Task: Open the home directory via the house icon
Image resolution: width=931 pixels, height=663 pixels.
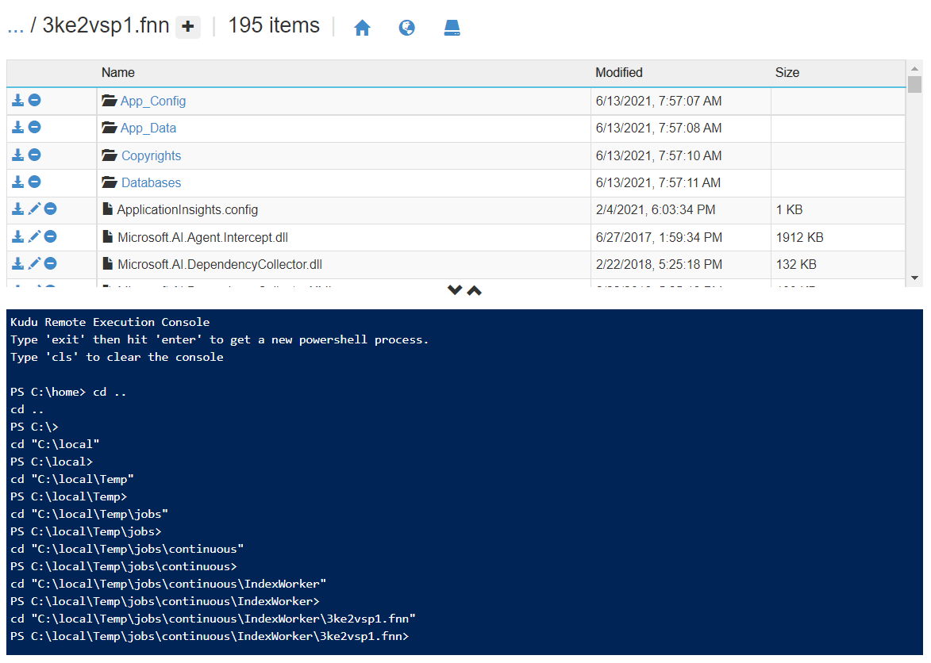Action: point(362,27)
